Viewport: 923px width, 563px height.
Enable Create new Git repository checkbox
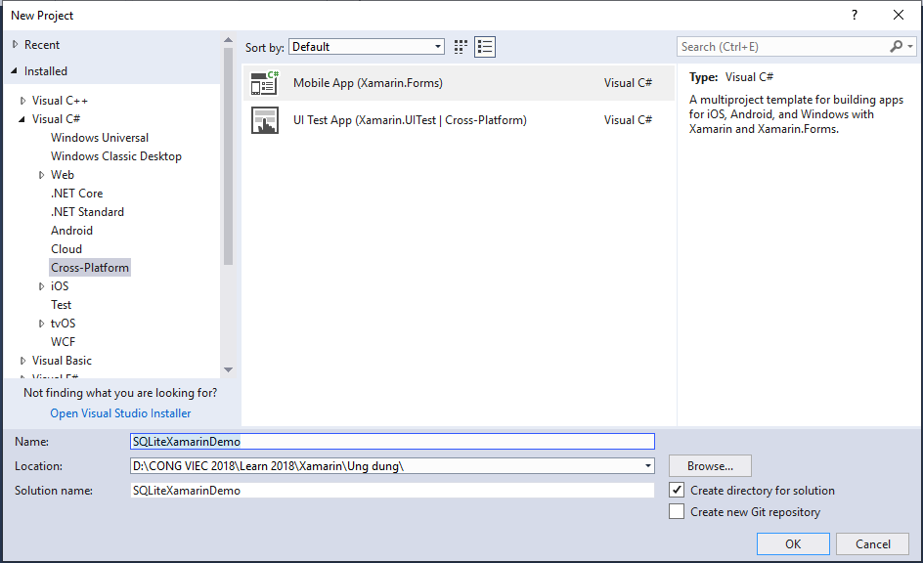[677, 512]
